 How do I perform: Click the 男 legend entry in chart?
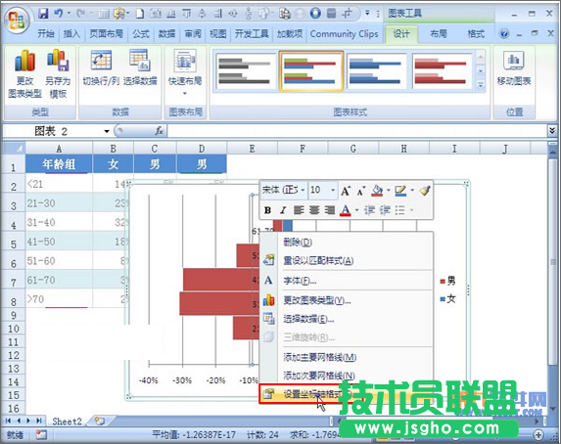[x=448, y=281]
